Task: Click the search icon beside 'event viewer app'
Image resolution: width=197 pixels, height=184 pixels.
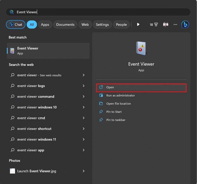Action: coord(12,150)
